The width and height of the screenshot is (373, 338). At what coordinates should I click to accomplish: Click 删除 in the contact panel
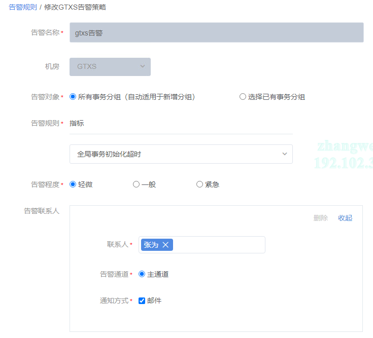point(321,218)
